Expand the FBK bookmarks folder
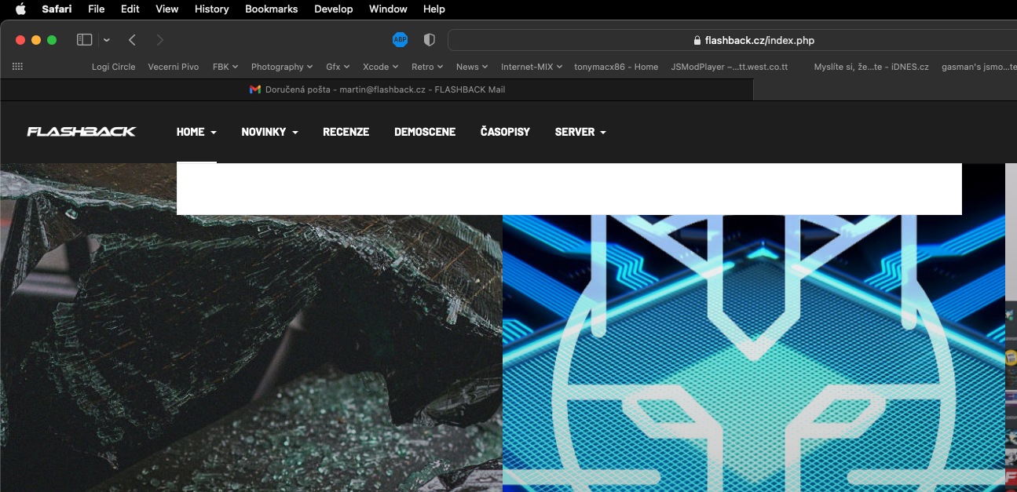Screen dimensions: 1017x492 [x=225, y=67]
